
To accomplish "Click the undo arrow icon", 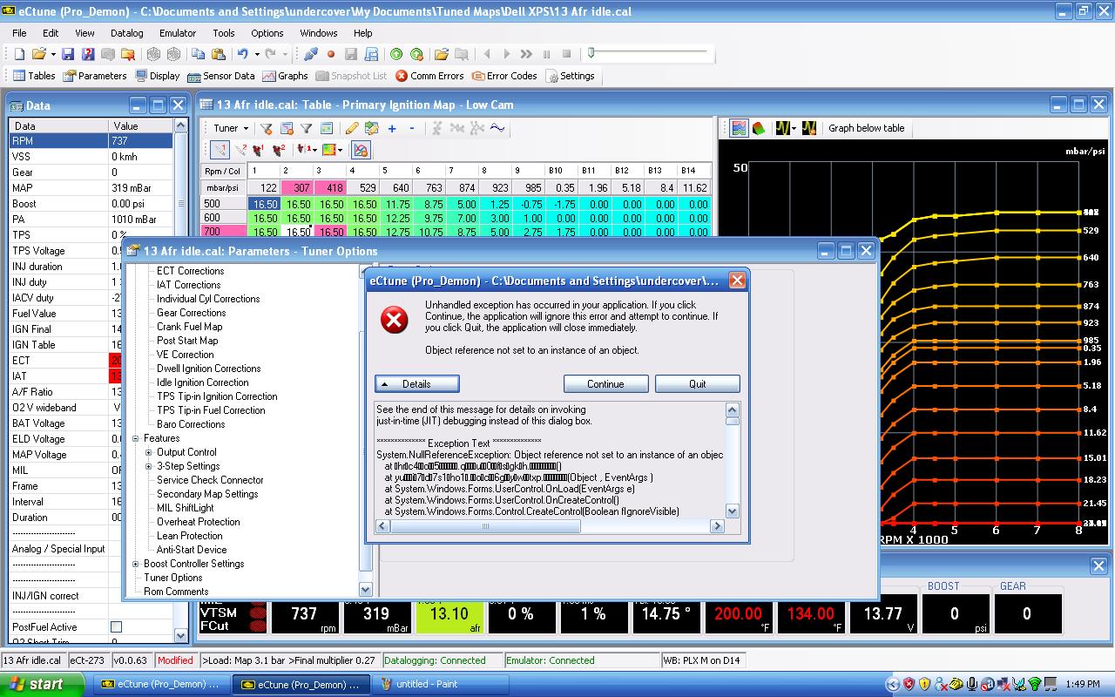I will pos(242,54).
